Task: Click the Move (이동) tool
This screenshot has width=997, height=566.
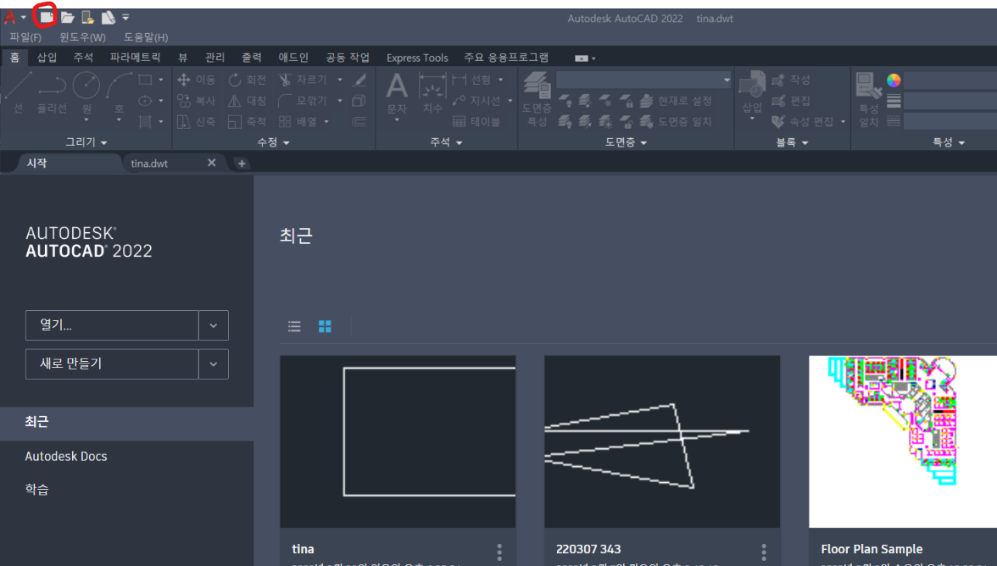Action: [196, 80]
